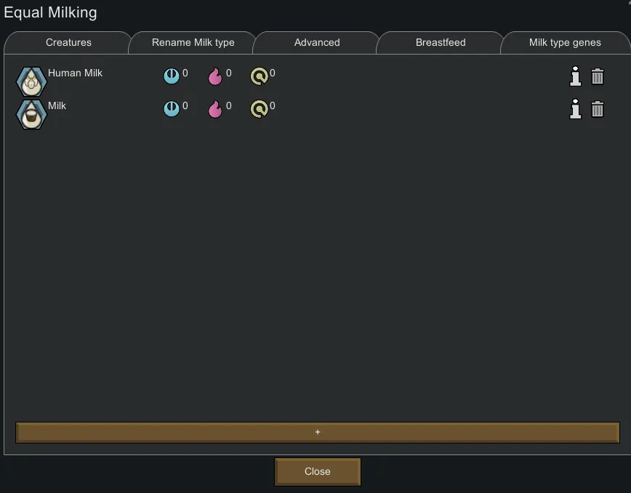Delete the Human Milk entry
The image size is (631, 493).
[598, 76]
